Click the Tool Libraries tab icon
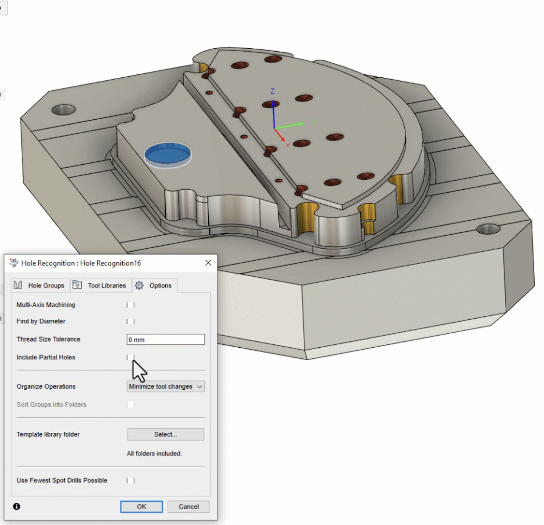Screen dimensions: 544x525 77,285
